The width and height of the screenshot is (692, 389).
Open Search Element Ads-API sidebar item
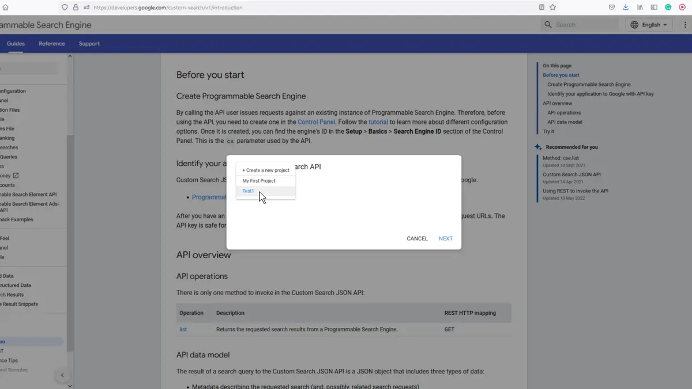[29, 207]
